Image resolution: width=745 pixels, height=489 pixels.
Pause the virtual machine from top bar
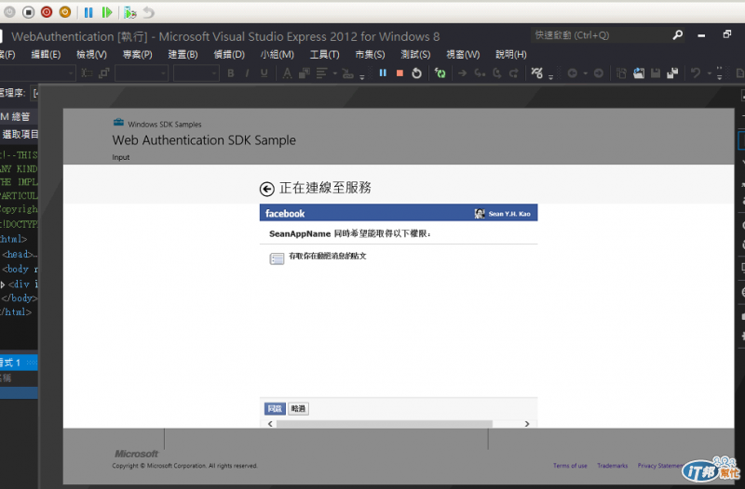pos(88,12)
